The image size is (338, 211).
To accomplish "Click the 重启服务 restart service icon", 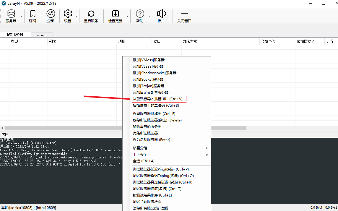I will pos(91,16).
